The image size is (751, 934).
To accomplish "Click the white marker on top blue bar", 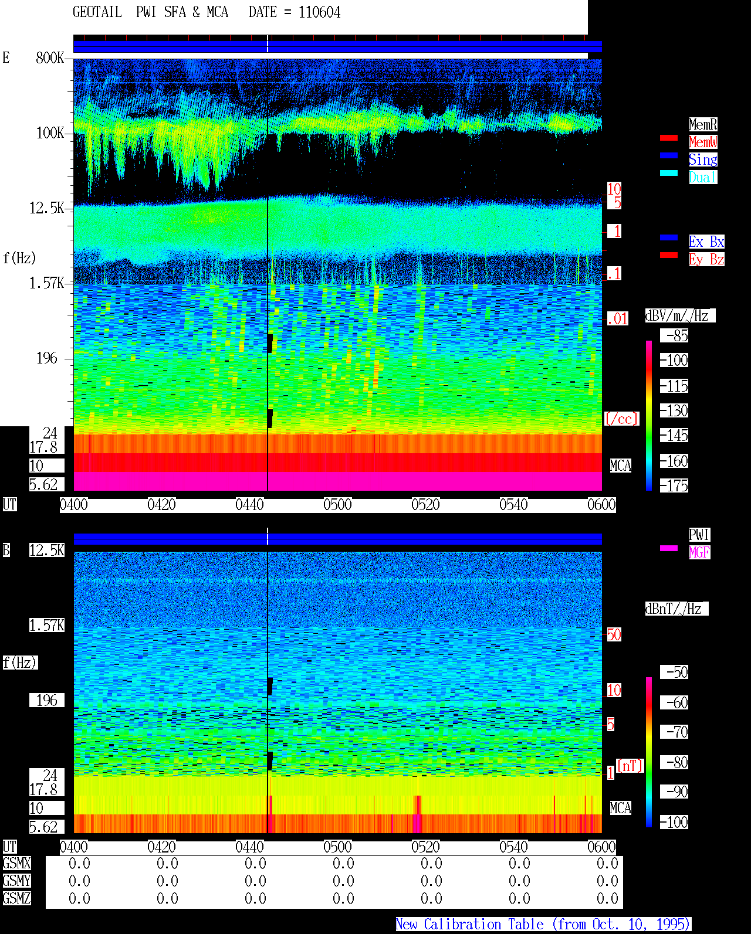I will [x=268, y=44].
